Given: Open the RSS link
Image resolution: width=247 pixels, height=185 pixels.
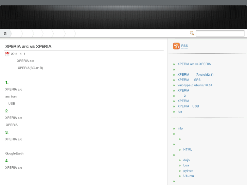Looking at the screenshot, I should pyautogui.click(x=184, y=46).
